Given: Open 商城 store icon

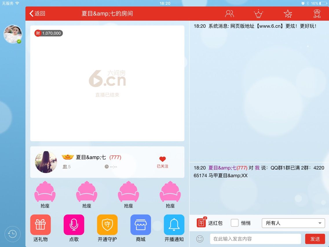Looking at the screenshot, I should [x=140, y=225].
